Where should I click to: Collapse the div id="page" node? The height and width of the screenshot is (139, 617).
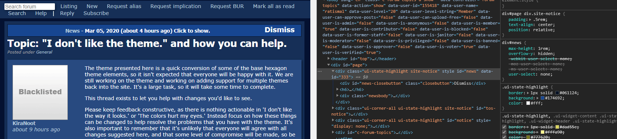(x=329, y=65)
